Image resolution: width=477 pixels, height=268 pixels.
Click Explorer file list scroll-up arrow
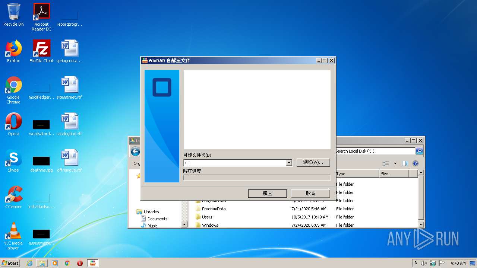421,172
